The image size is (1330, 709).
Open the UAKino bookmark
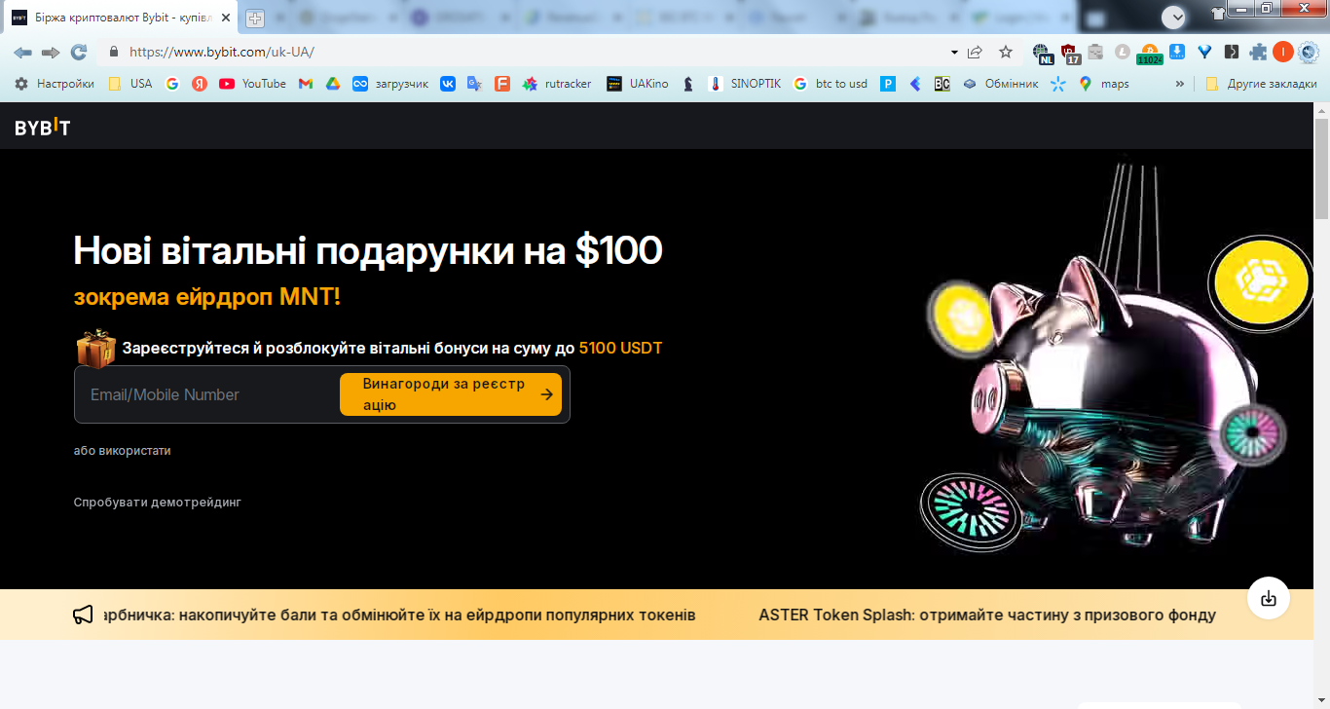point(638,84)
